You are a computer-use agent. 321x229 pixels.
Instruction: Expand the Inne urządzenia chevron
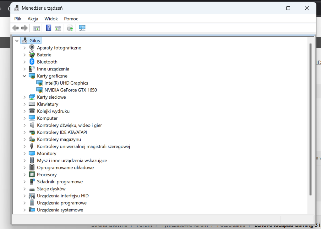pos(24,69)
